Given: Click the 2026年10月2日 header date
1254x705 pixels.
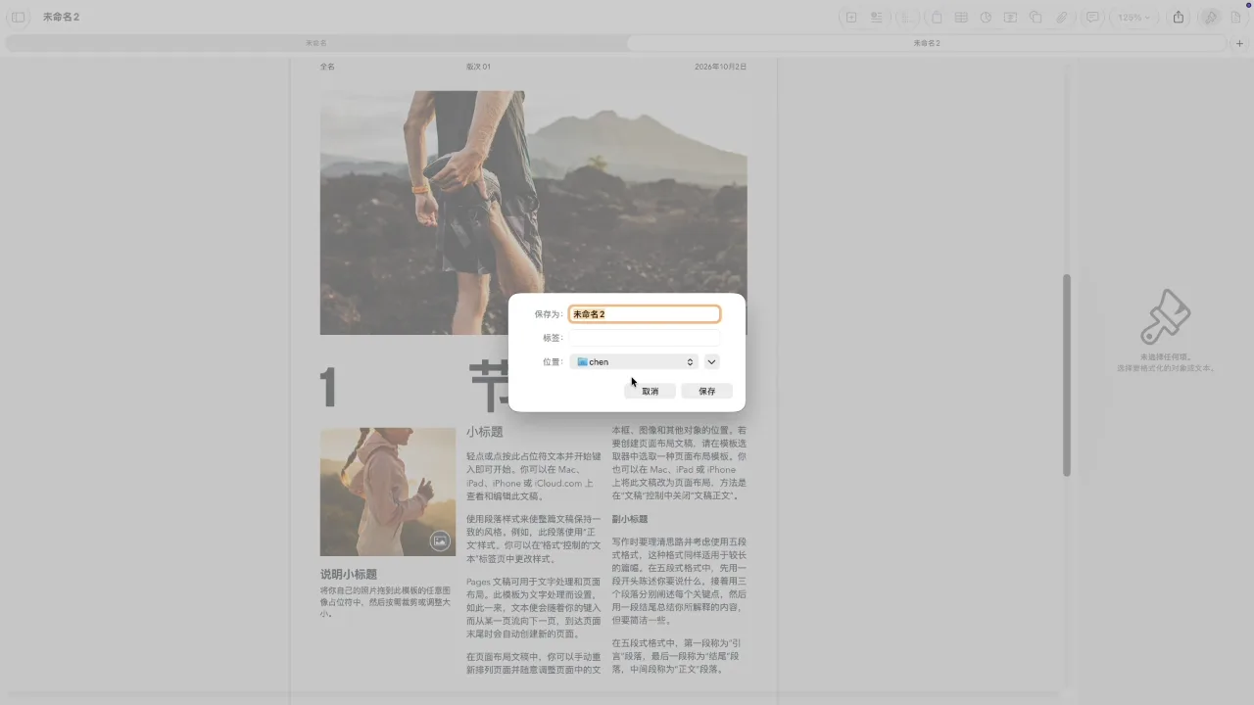Looking at the screenshot, I should tap(721, 67).
